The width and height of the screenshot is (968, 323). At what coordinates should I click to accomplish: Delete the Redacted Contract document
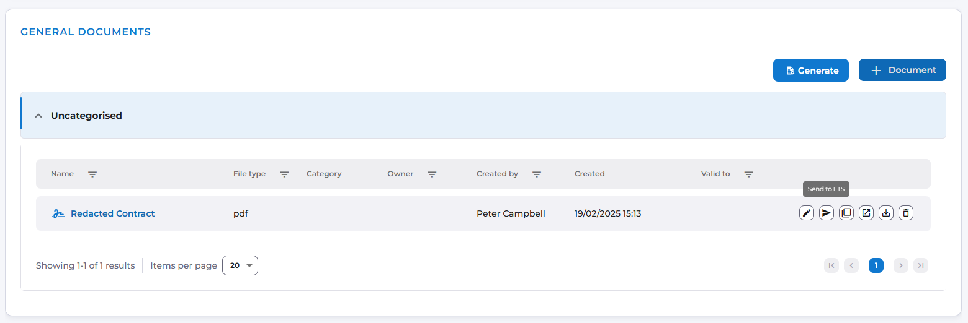[x=906, y=213]
